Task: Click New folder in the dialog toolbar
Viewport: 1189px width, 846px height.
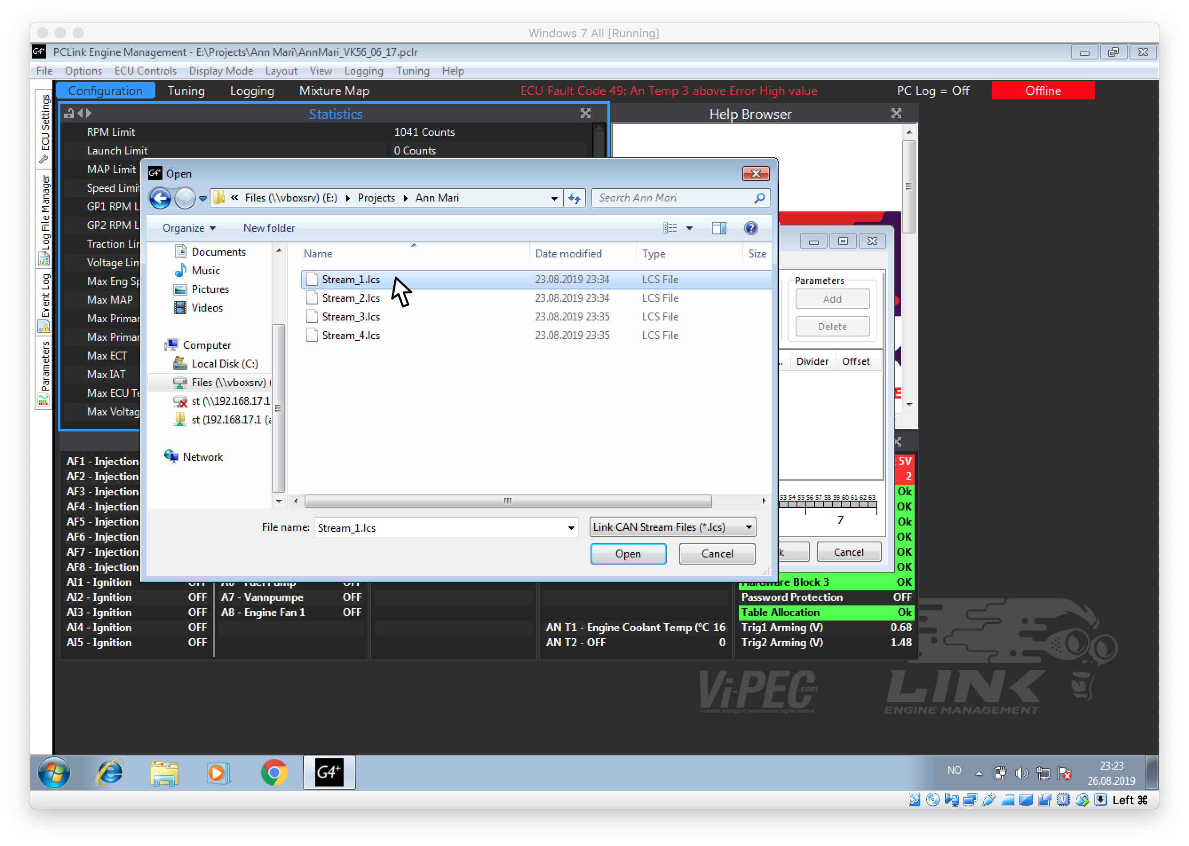Action: (x=269, y=228)
